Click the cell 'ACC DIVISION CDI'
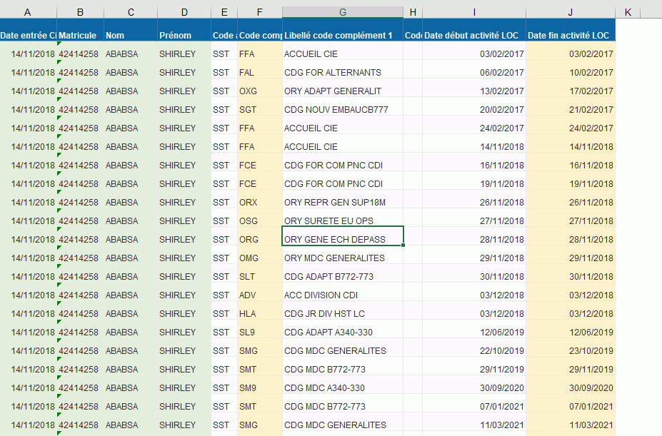 (x=342, y=295)
